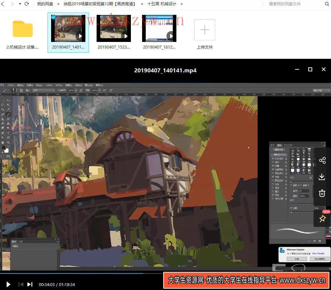
Task: Select the 20190407_1612 video thumbnail
Action: 159,28
